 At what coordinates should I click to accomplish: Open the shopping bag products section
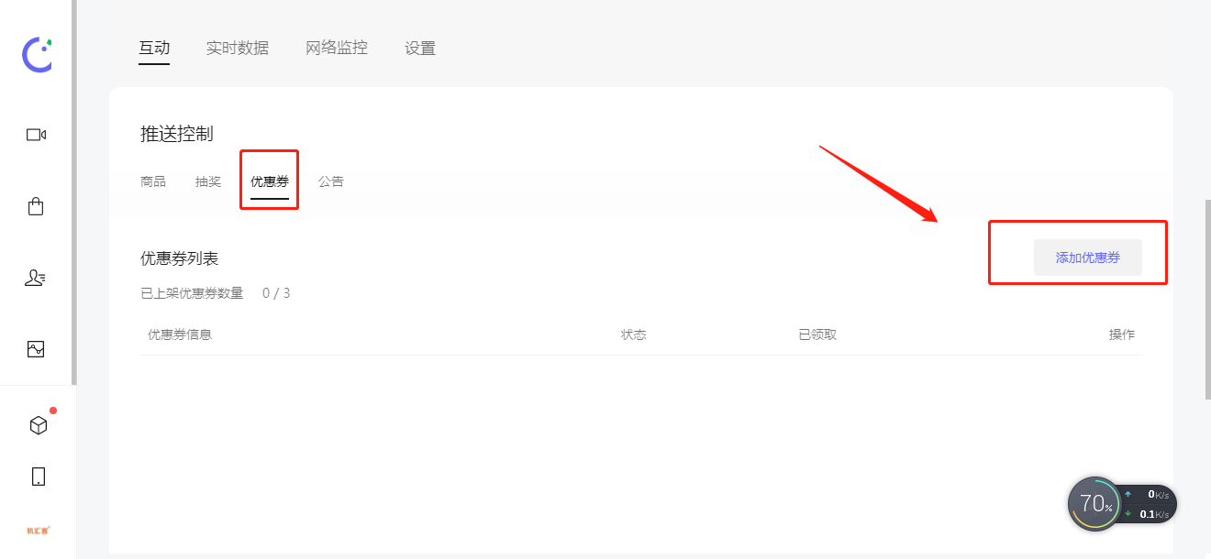click(36, 205)
